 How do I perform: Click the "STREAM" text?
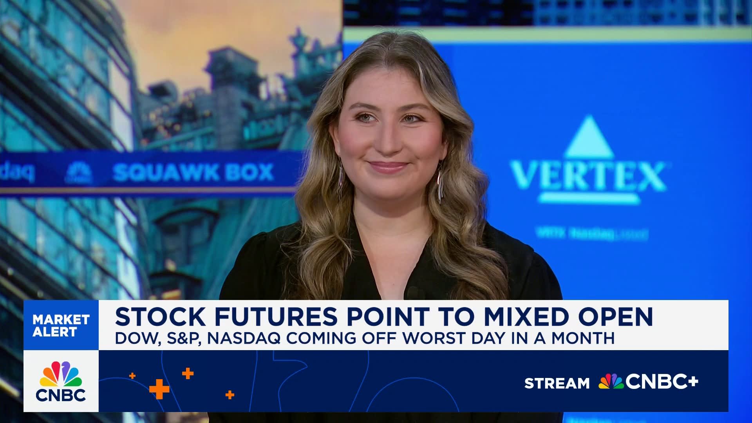tap(557, 383)
